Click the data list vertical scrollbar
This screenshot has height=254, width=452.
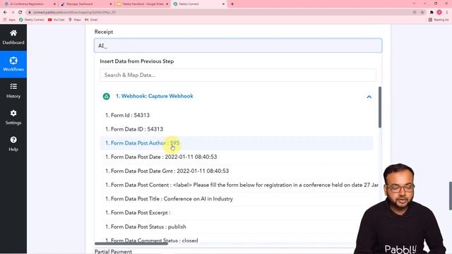(x=380, y=107)
